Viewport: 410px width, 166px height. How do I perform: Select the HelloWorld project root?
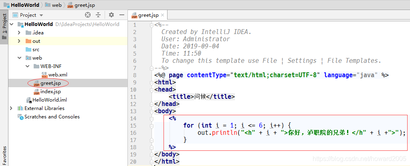click(39, 24)
